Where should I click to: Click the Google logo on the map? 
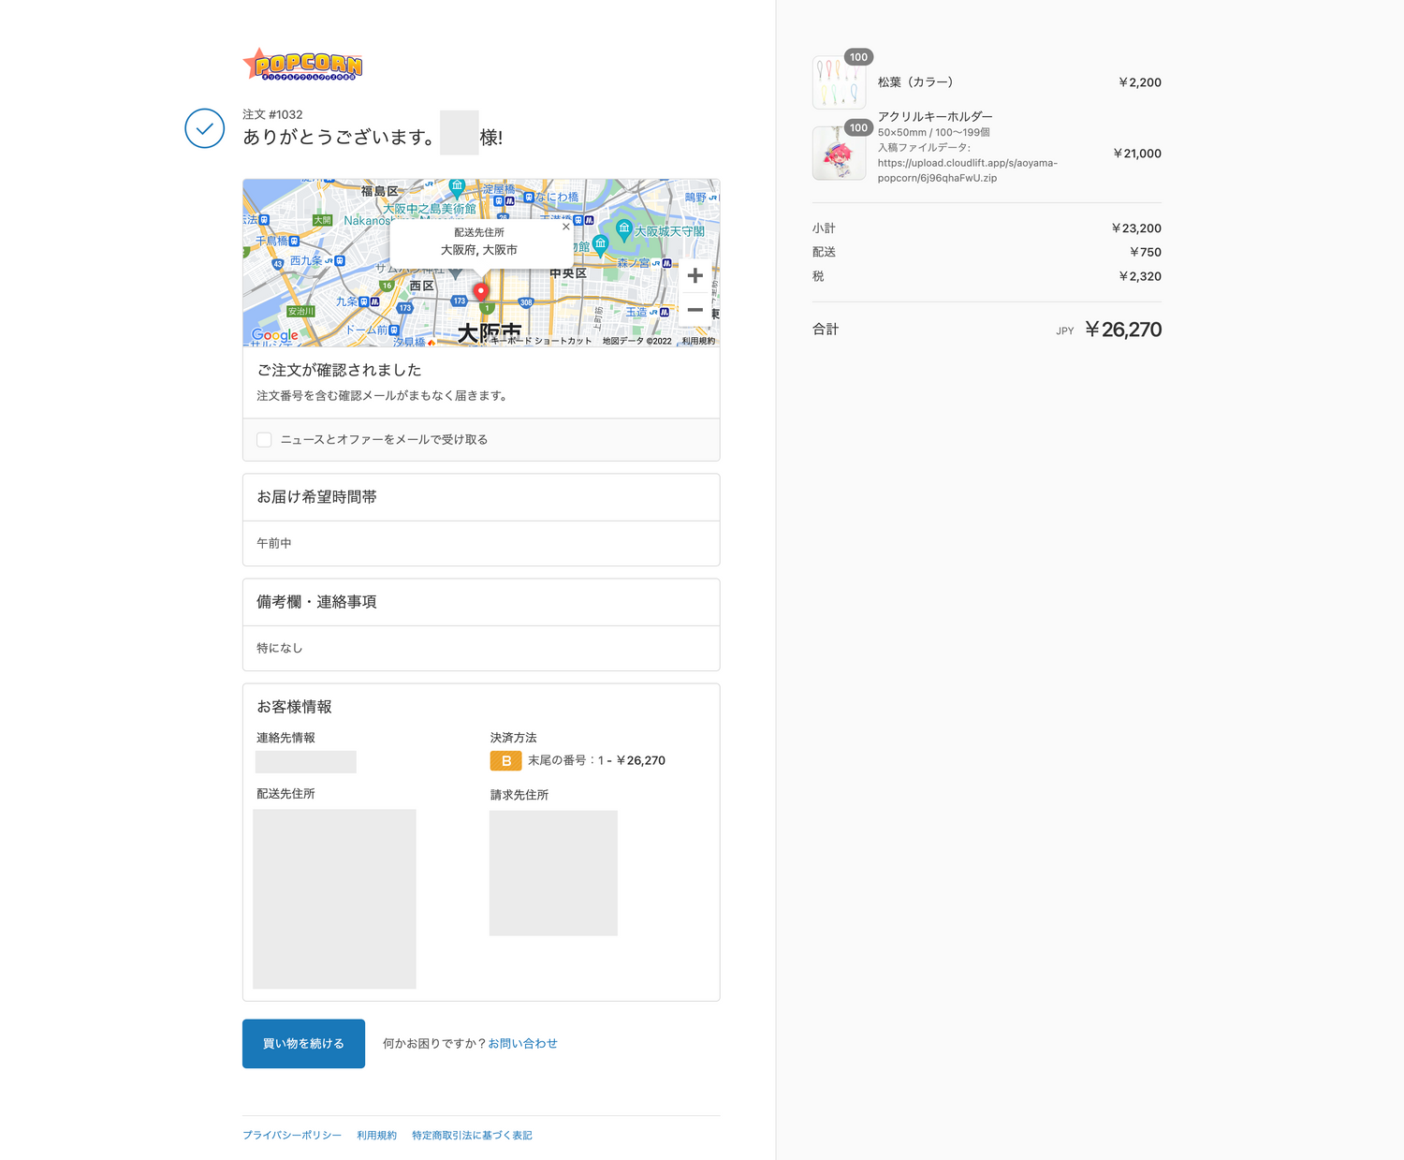(275, 335)
